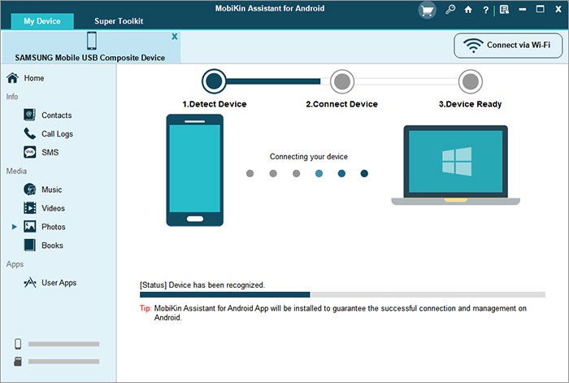Image resolution: width=569 pixels, height=383 pixels.
Task: Click the Home house icon in sidebar
Action: [12, 78]
